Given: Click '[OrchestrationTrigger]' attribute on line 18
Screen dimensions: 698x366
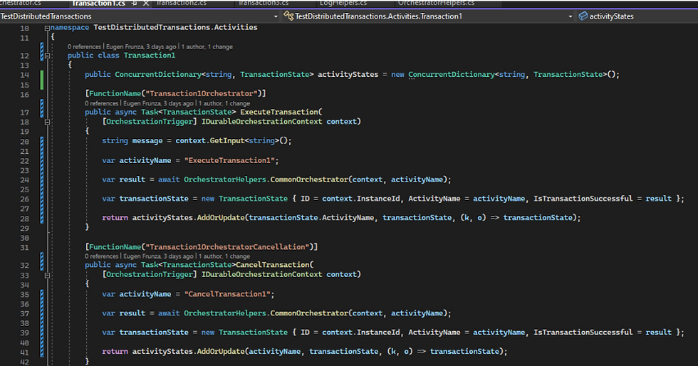Looking at the screenshot, I should coord(150,122).
